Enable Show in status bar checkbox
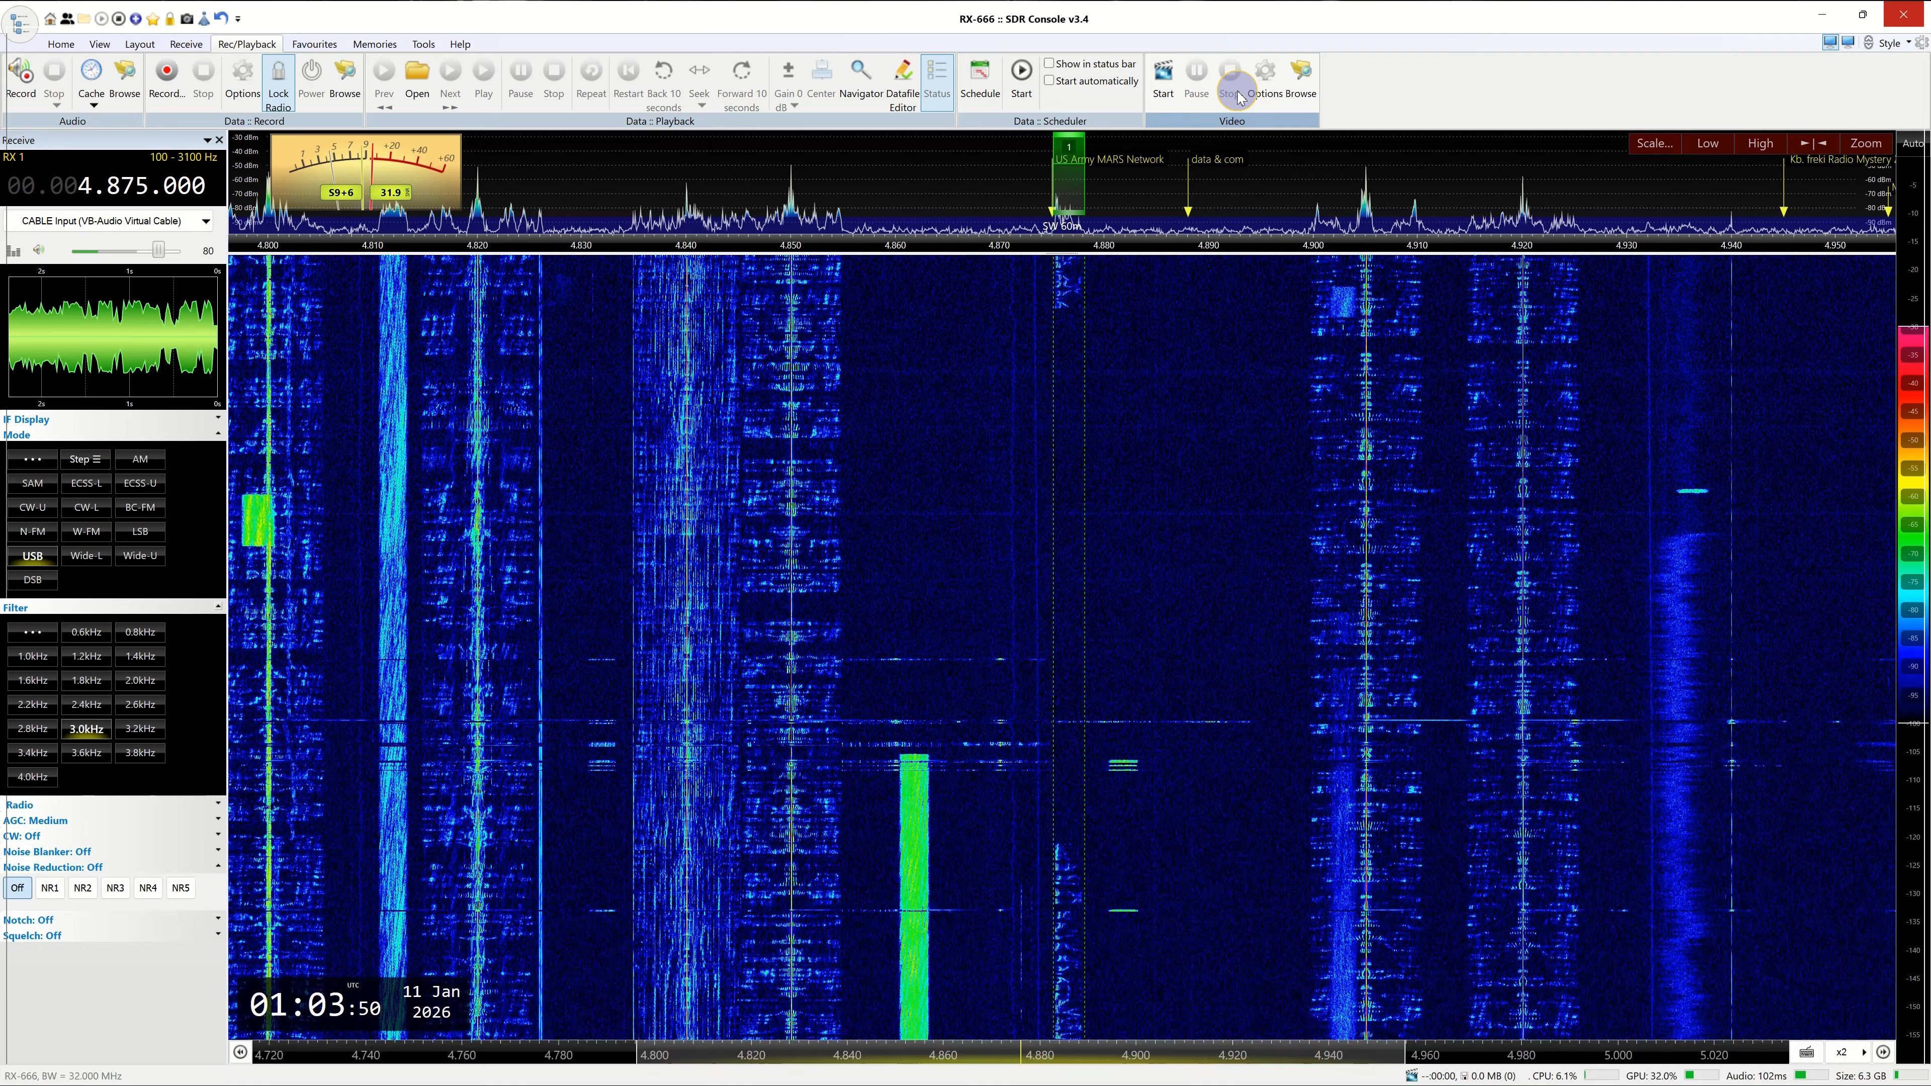The width and height of the screenshot is (1931, 1086). point(1049,64)
